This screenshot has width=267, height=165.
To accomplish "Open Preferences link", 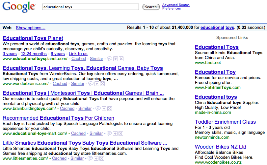I will pyautogui.click(x=172, y=9).
